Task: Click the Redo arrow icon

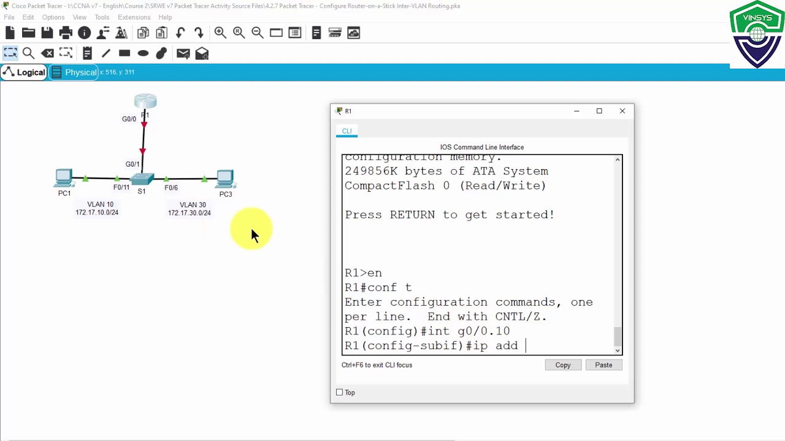Action: point(199,32)
